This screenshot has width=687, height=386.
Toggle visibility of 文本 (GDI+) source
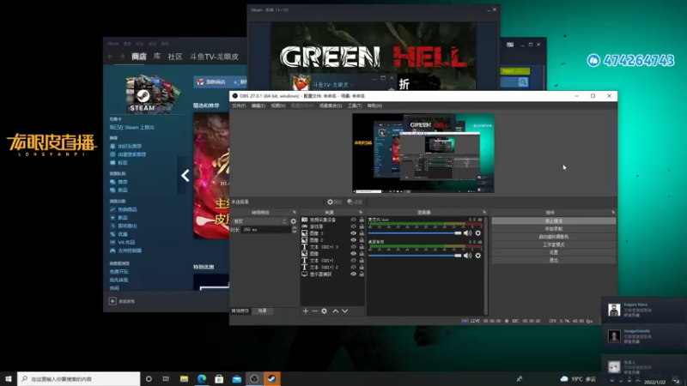pos(353,261)
